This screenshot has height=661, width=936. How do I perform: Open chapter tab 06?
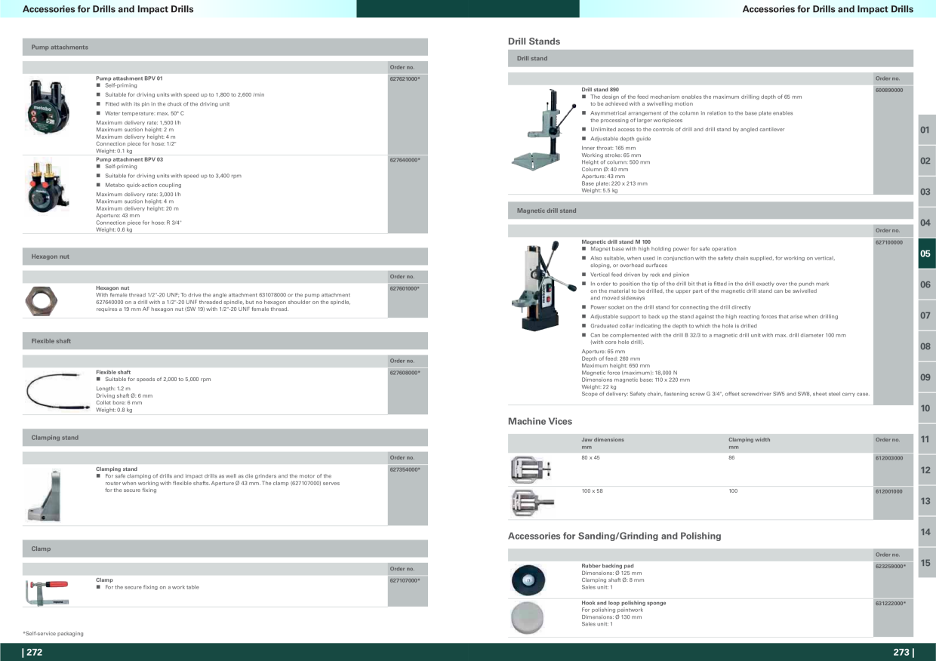click(x=926, y=284)
